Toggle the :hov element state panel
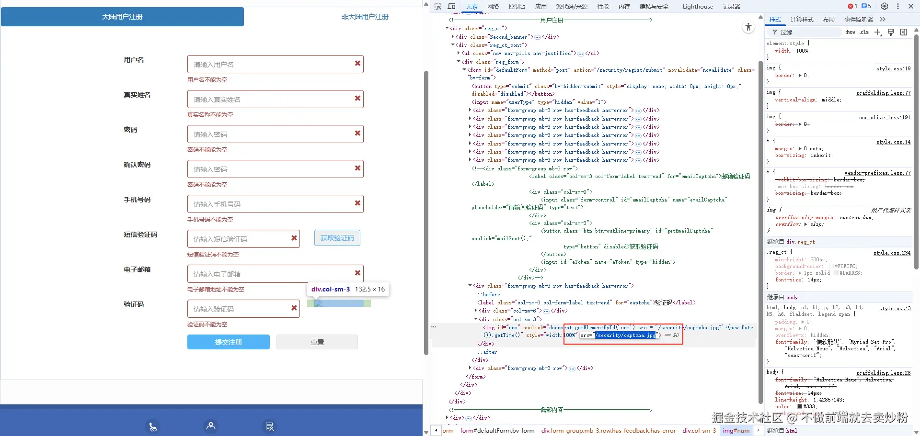 click(850, 32)
